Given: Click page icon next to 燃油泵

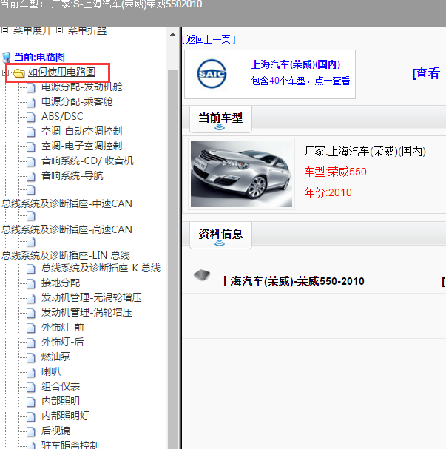Looking at the screenshot, I should [31, 358].
